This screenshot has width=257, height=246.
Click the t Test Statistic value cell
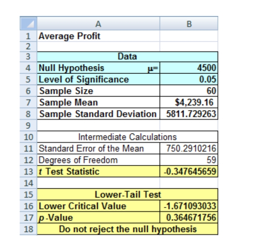[x=189, y=171]
